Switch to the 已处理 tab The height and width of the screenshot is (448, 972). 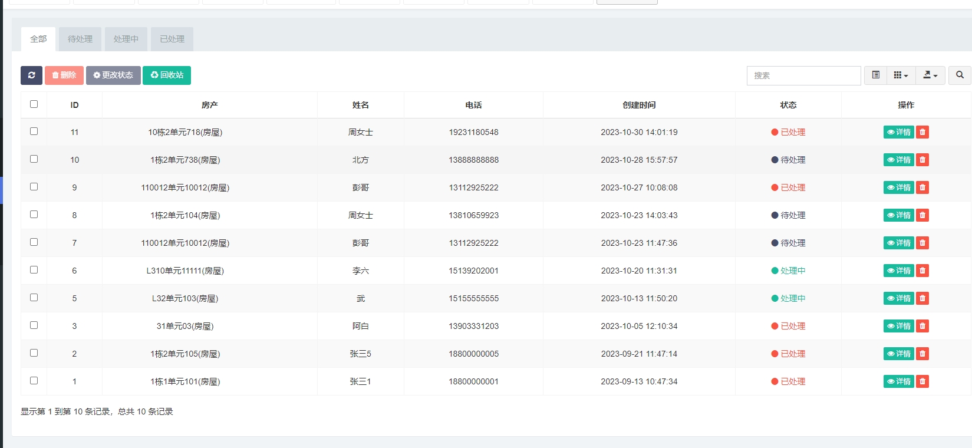pyautogui.click(x=172, y=39)
